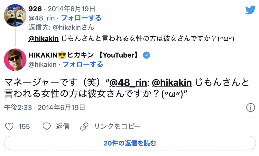The width and height of the screenshot is (259, 156).
Task: Open the tweet info icon
Action: pos(250,108)
